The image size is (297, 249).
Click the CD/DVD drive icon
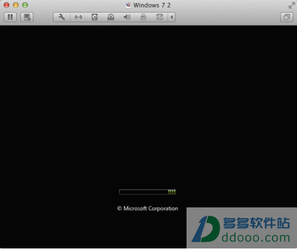tap(110, 17)
